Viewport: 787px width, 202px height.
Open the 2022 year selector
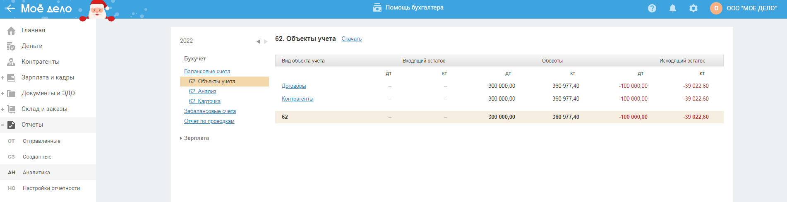186,41
